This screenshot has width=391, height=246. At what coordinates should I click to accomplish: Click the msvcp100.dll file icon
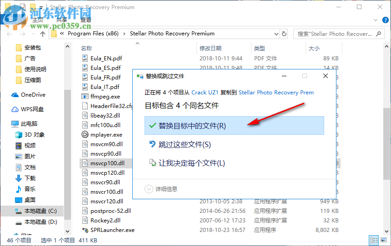click(x=85, y=163)
